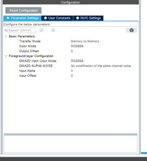
Task: Open the NVIC Settings tab
Action: point(88,18)
